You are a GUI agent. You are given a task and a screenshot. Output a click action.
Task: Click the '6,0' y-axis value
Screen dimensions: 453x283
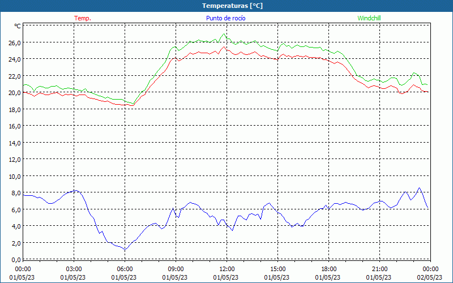click(x=16, y=209)
